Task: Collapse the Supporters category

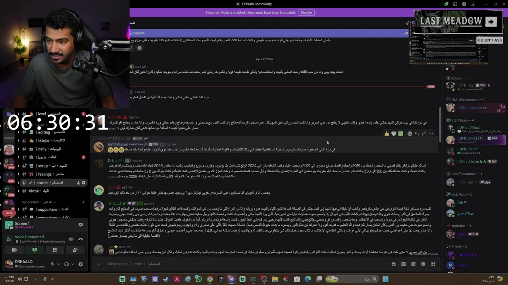Action: click(39, 202)
